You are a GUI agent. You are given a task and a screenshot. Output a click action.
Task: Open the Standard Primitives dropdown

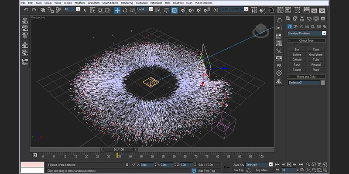click(x=307, y=33)
